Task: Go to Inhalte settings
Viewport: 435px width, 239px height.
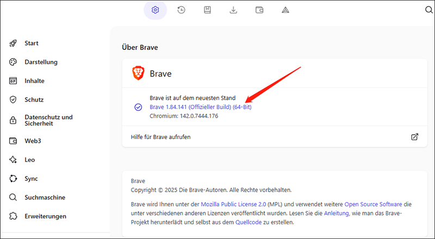Action: 34,81
